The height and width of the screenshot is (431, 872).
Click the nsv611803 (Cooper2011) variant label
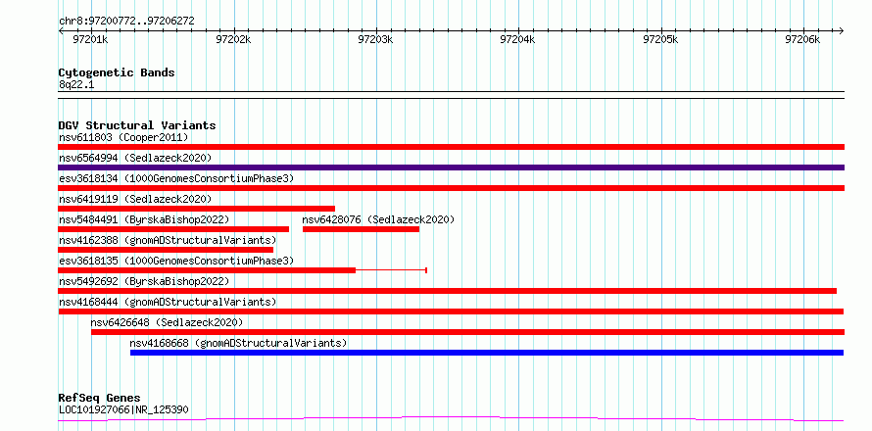pyautogui.click(x=123, y=137)
